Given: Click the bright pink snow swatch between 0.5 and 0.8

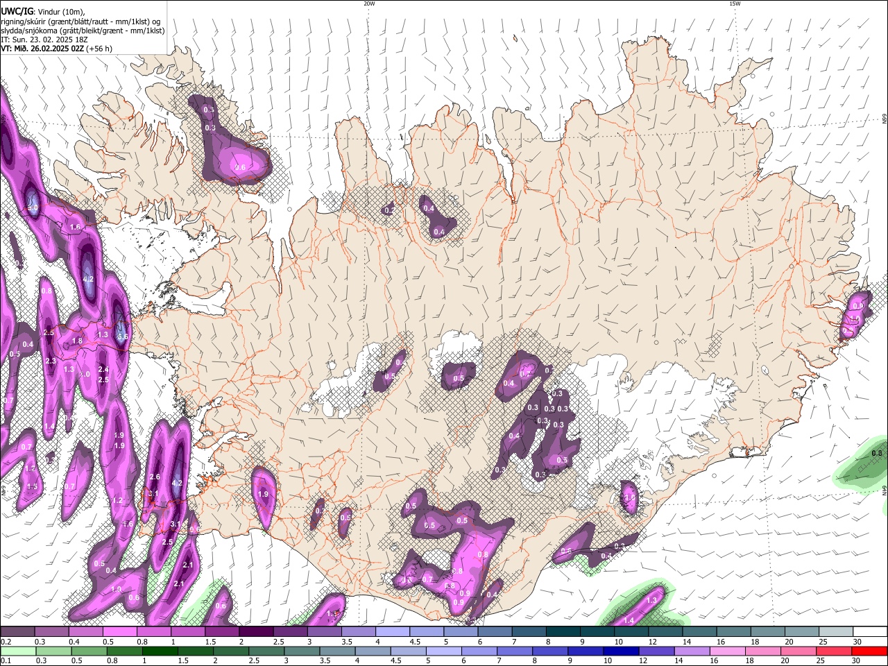Looking at the screenshot, I should coord(119,632).
